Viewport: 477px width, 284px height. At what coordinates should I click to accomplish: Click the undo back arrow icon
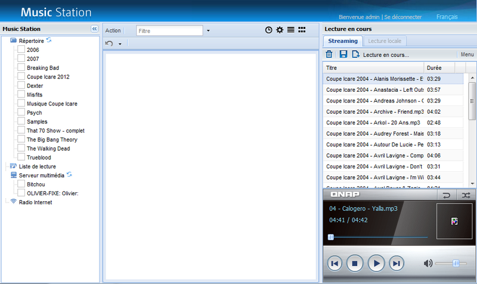[109, 43]
